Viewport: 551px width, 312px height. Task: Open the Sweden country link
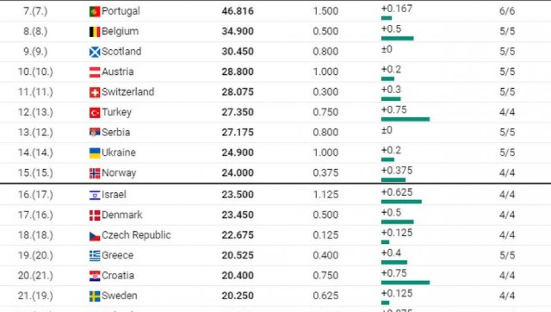pyautogui.click(x=119, y=296)
